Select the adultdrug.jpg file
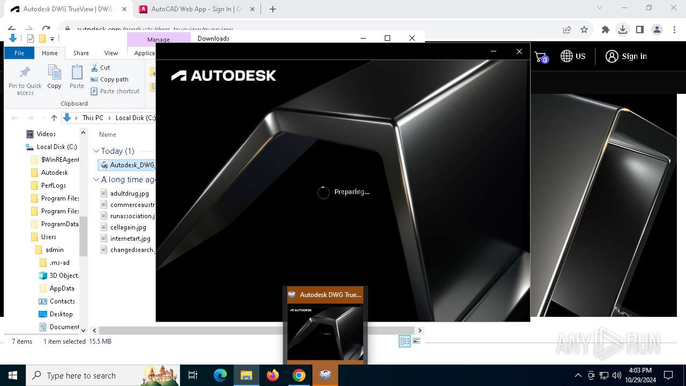 point(129,194)
